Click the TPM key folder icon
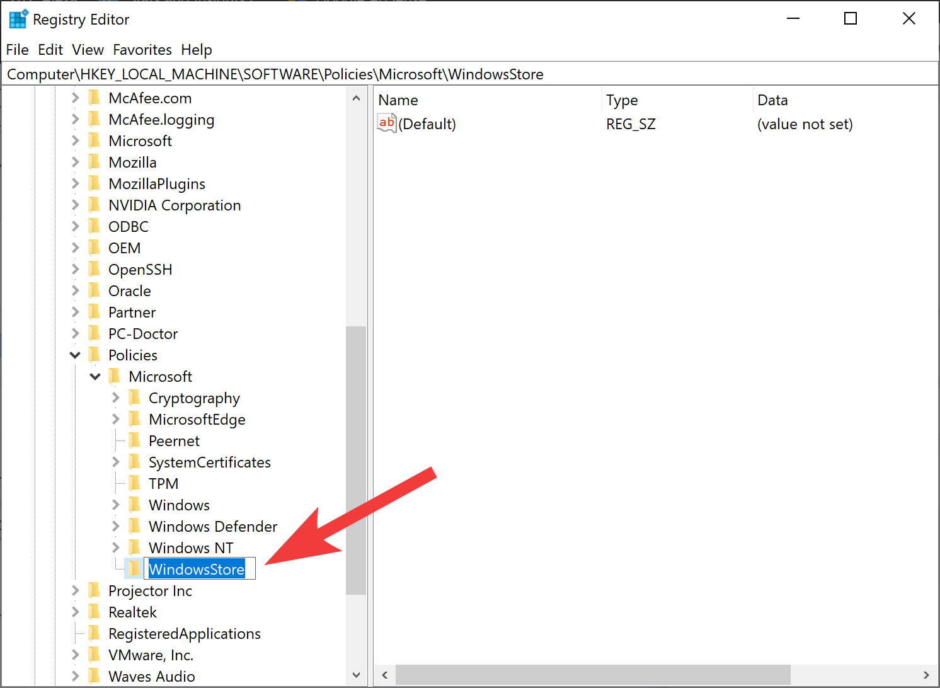 click(x=135, y=483)
